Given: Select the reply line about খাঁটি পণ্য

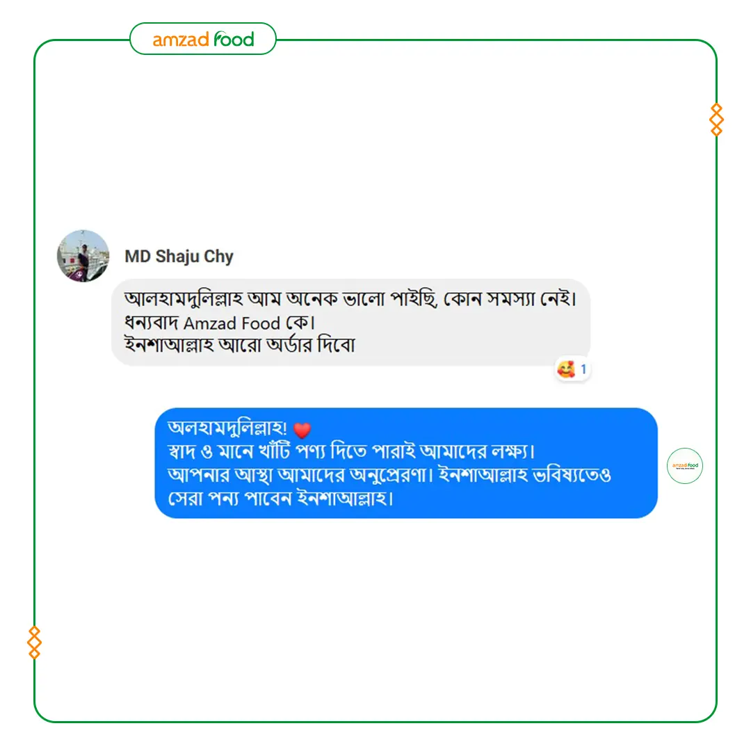Looking at the screenshot, I should [x=351, y=451].
